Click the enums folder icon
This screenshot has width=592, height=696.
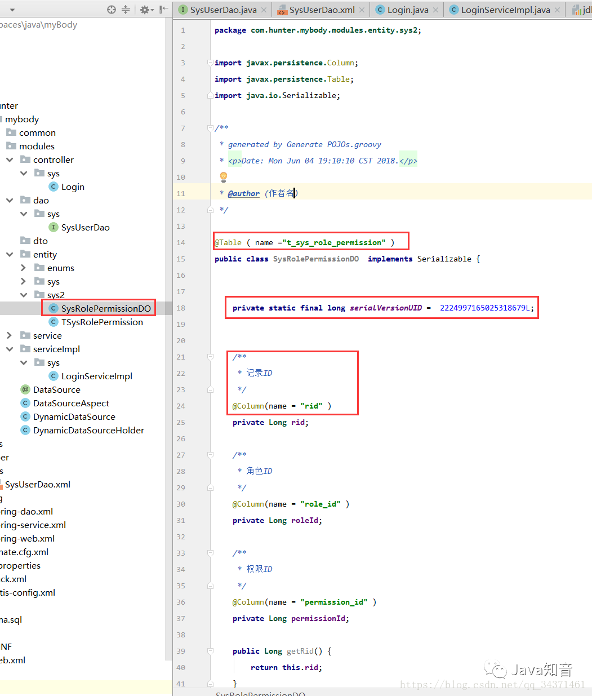(39, 268)
